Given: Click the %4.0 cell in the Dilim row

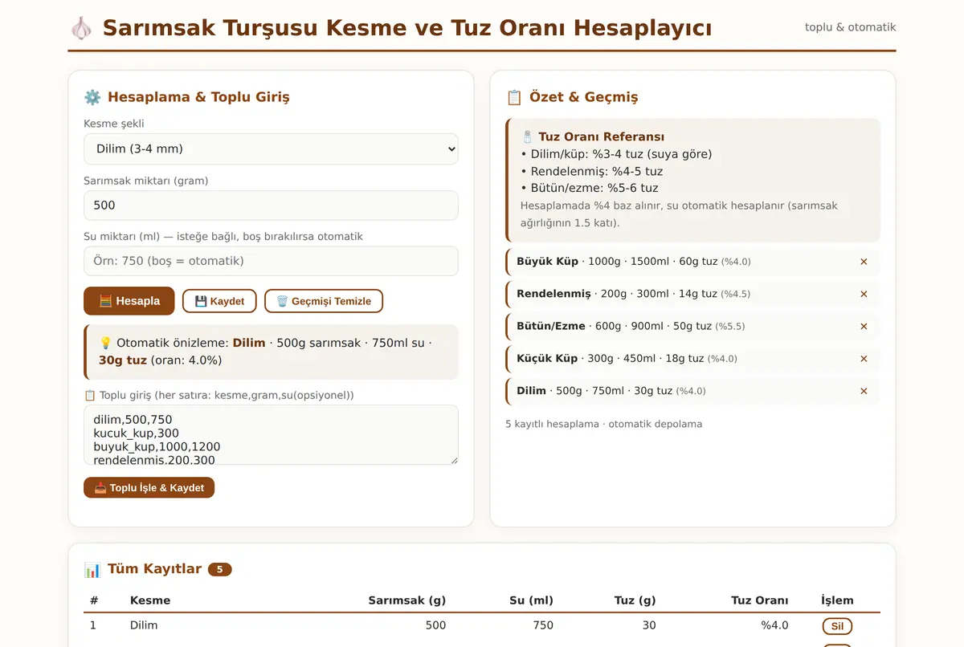Looking at the screenshot, I should tap(774, 625).
